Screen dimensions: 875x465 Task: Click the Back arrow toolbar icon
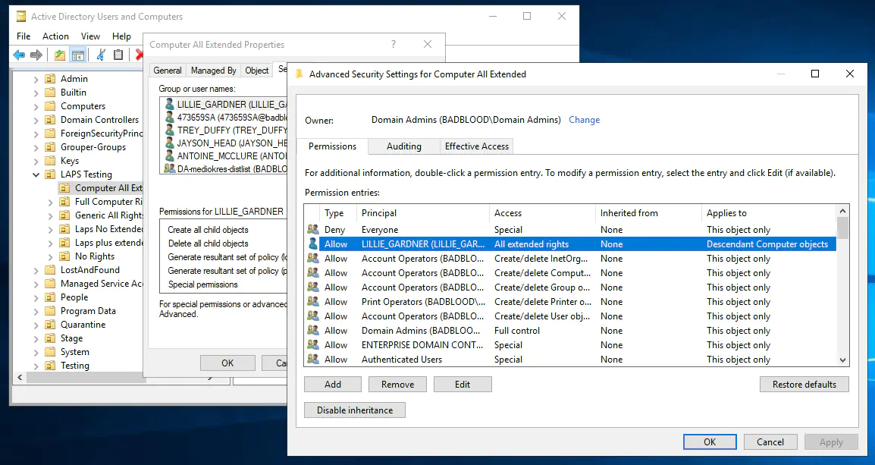(19, 55)
